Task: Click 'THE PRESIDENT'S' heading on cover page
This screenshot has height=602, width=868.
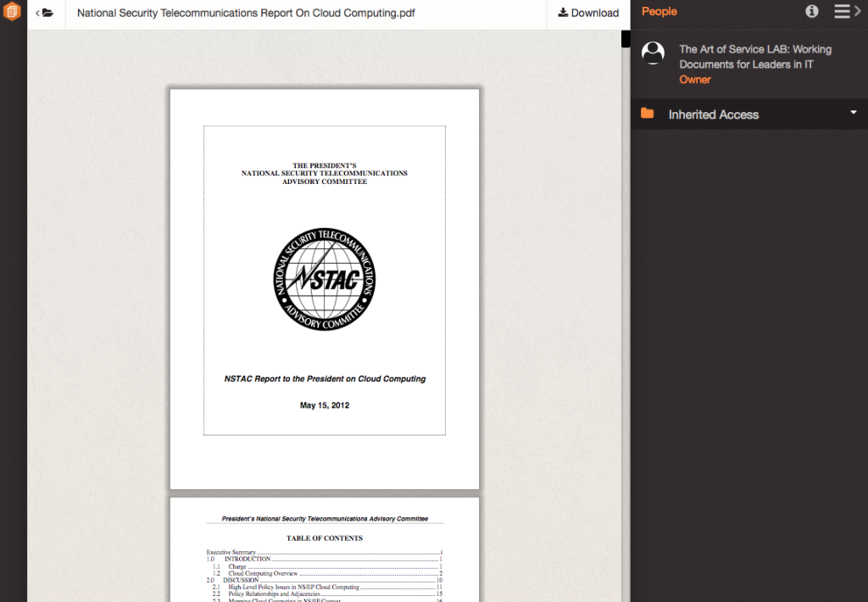Action: pyautogui.click(x=325, y=165)
